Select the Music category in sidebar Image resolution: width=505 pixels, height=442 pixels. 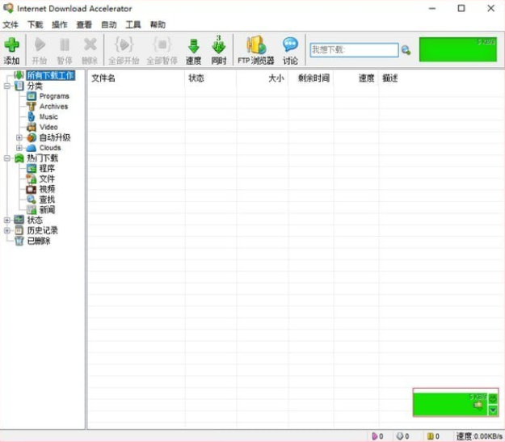pyautogui.click(x=48, y=117)
